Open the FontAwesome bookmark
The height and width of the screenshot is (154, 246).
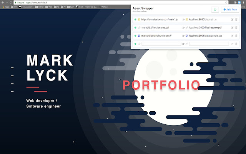26,7
